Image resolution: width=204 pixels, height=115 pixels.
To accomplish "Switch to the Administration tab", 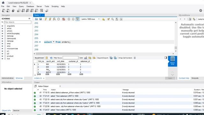I will coord(8,78).
